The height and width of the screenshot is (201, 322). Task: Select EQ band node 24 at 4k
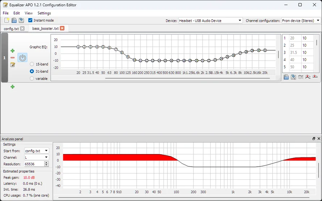pos(221,59)
